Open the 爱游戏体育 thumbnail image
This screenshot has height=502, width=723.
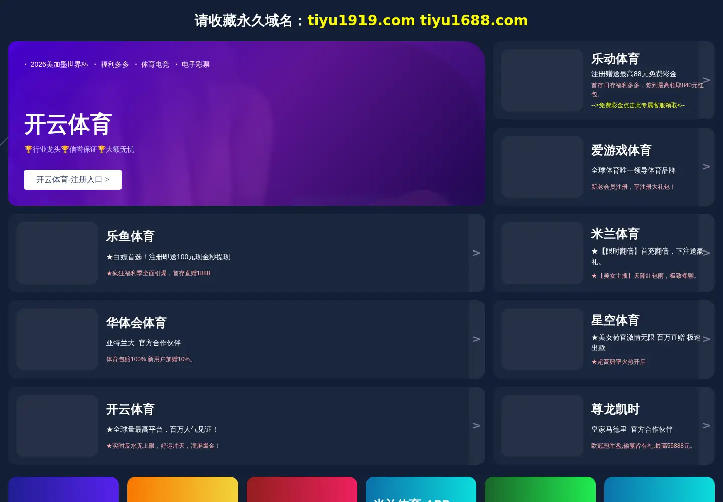(x=542, y=167)
